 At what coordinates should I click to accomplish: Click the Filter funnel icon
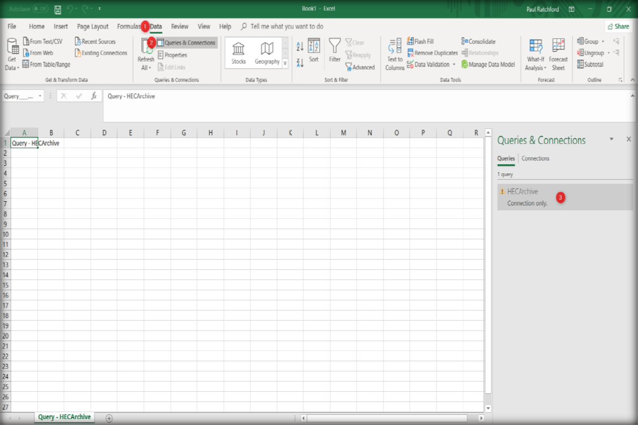(335, 51)
